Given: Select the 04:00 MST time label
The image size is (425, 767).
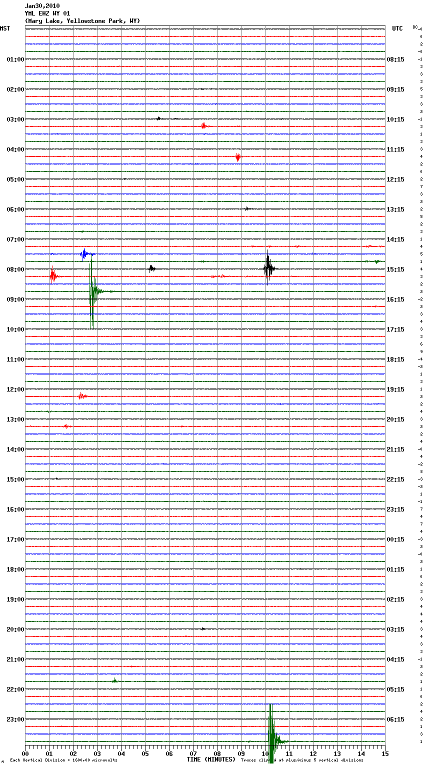Looking at the screenshot, I should tap(15, 149).
